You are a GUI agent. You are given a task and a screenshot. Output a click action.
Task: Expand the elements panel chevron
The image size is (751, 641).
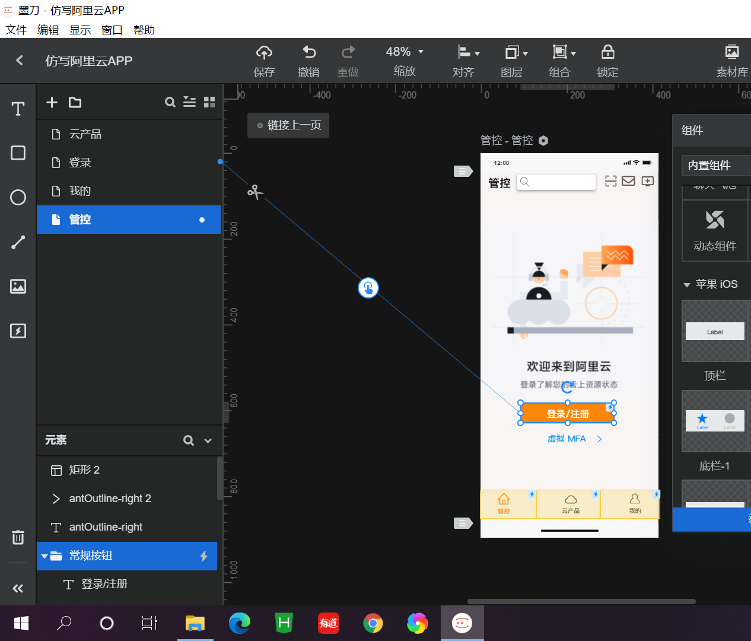(x=208, y=440)
